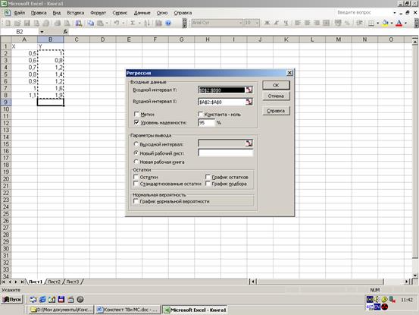Image resolution: width=419 pixels, height=315 pixels.
Task: Click the Italic (К) formatting icon
Action: point(277,23)
